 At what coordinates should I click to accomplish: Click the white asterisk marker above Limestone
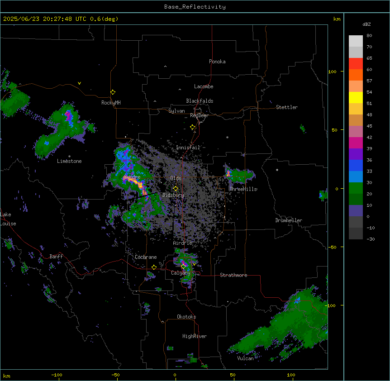[69, 156]
